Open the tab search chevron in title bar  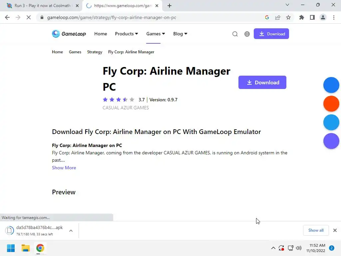coord(287,5)
